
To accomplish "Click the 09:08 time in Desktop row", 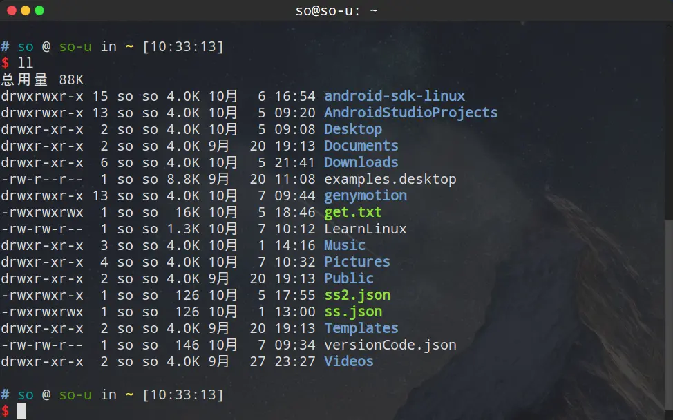I will tap(295, 130).
